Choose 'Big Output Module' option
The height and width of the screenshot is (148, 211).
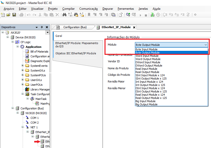pos(146,104)
